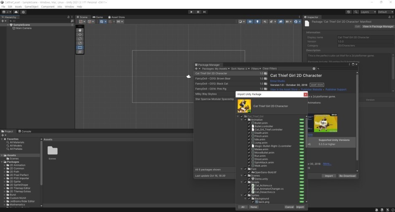Collapse the Animation folder in import list
Viewport: 395px width, 212px height.
(x=241, y=120)
